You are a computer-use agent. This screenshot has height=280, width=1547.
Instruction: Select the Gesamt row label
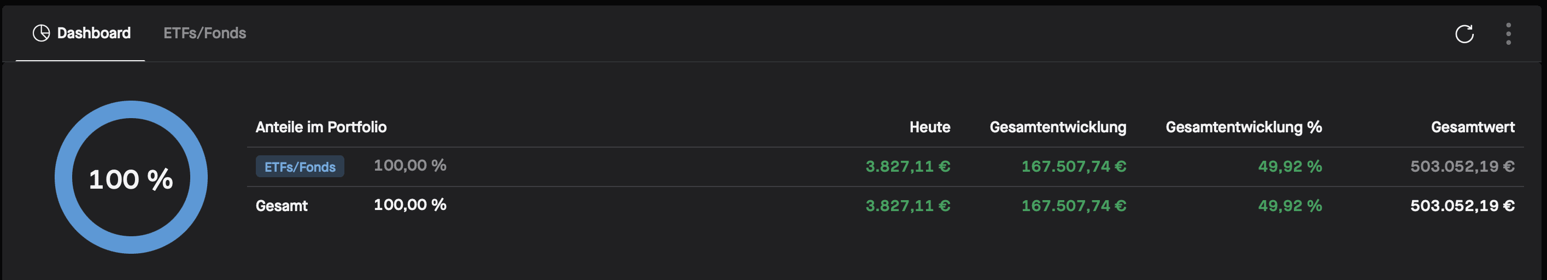coord(282,206)
